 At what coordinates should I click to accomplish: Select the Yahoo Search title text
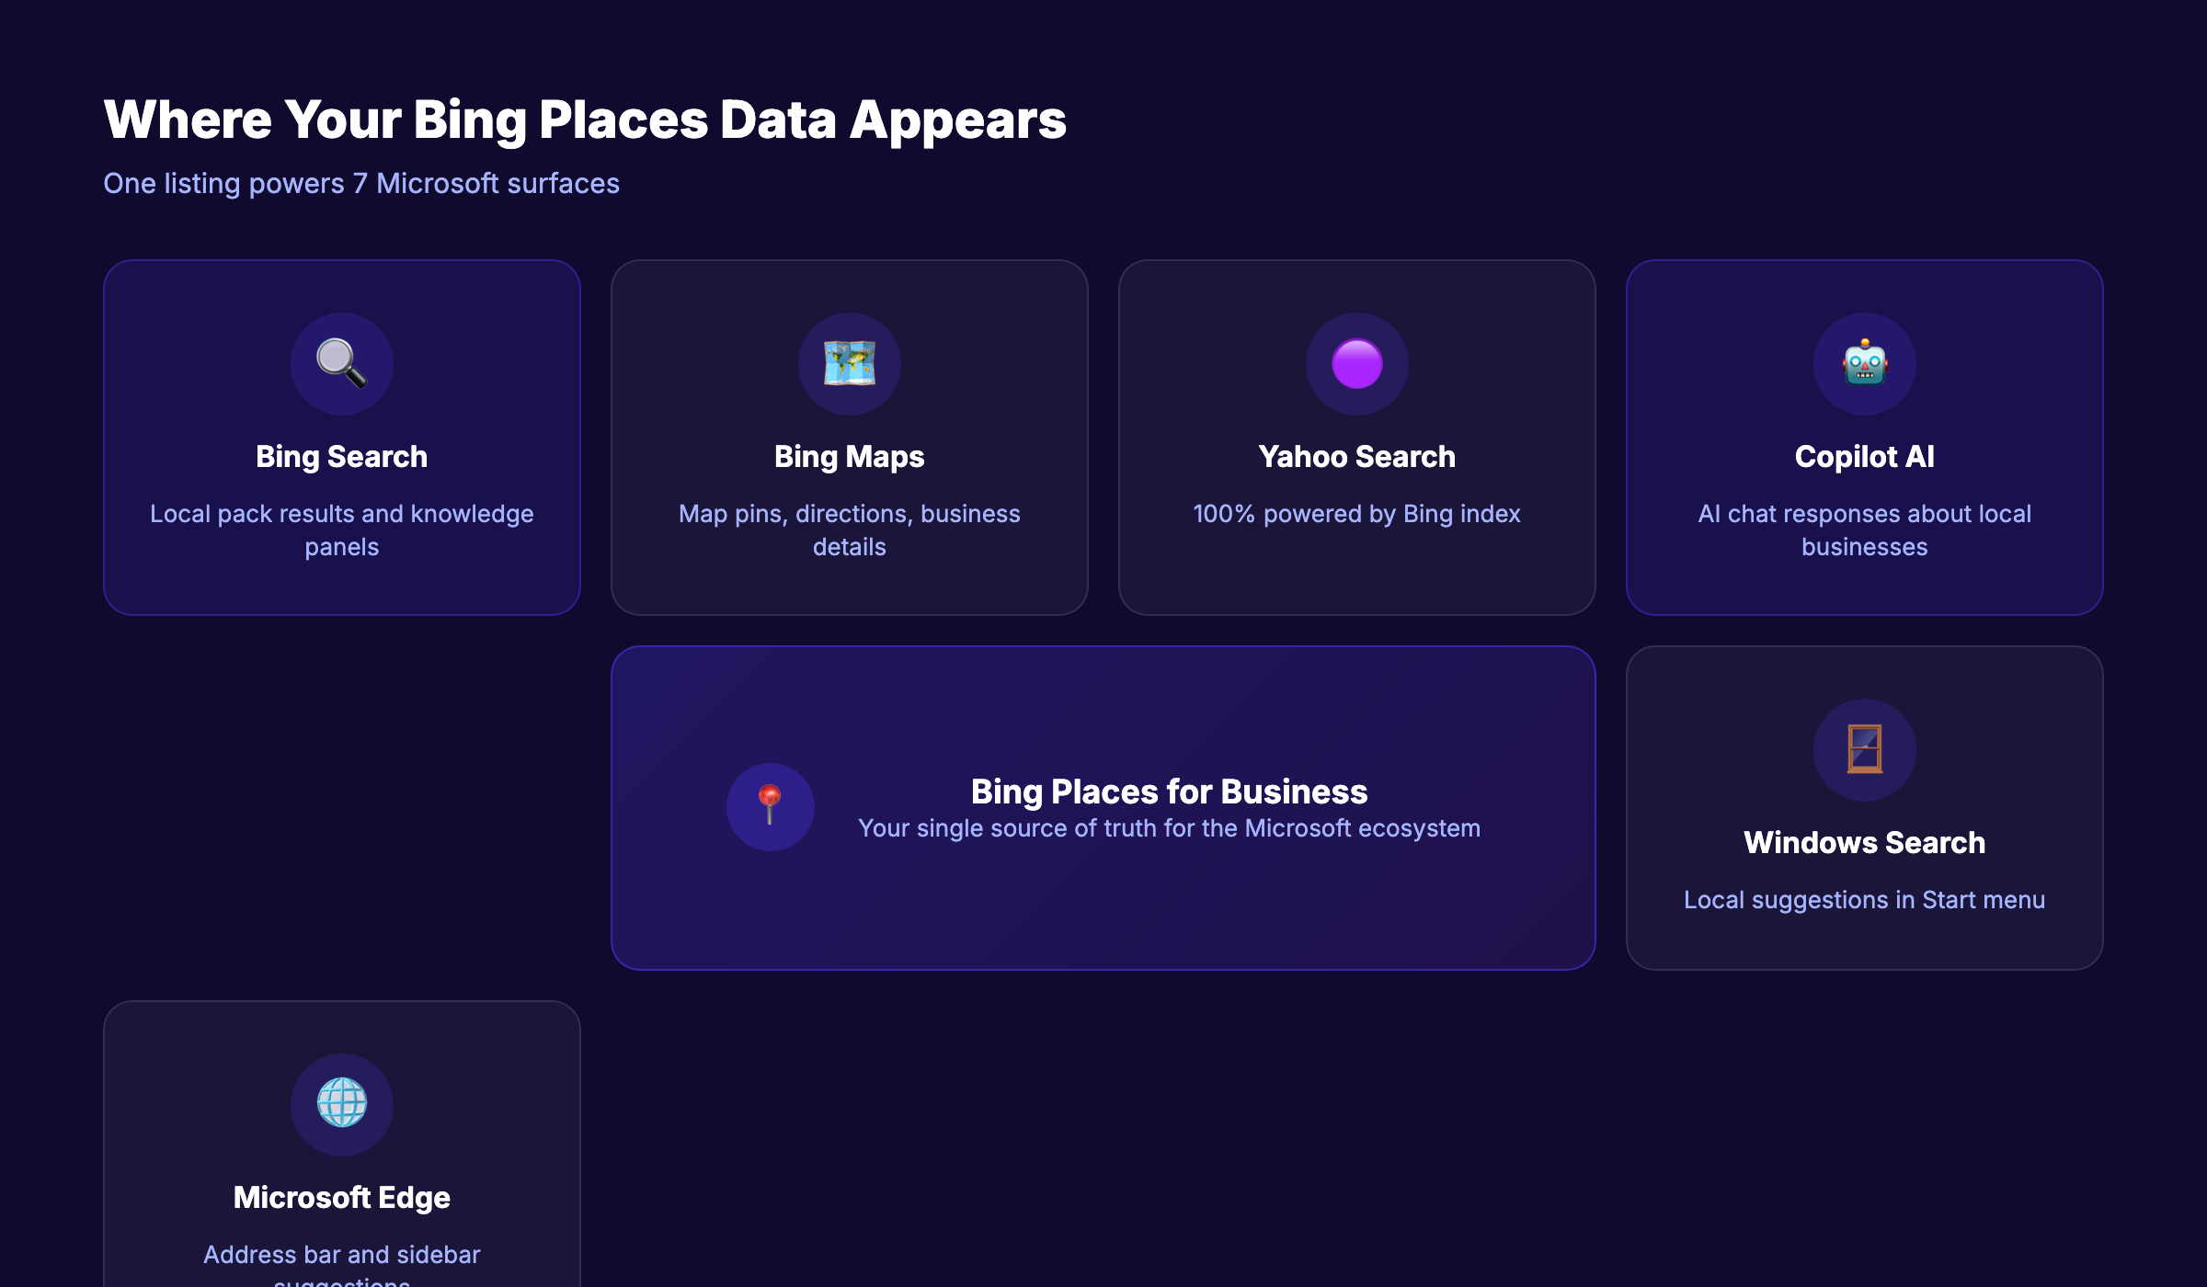click(x=1355, y=456)
